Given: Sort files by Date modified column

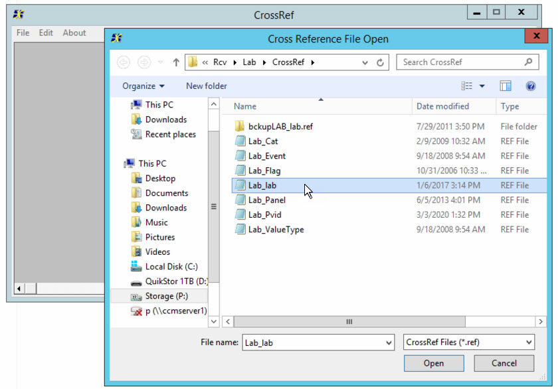Looking at the screenshot, I should point(443,106).
